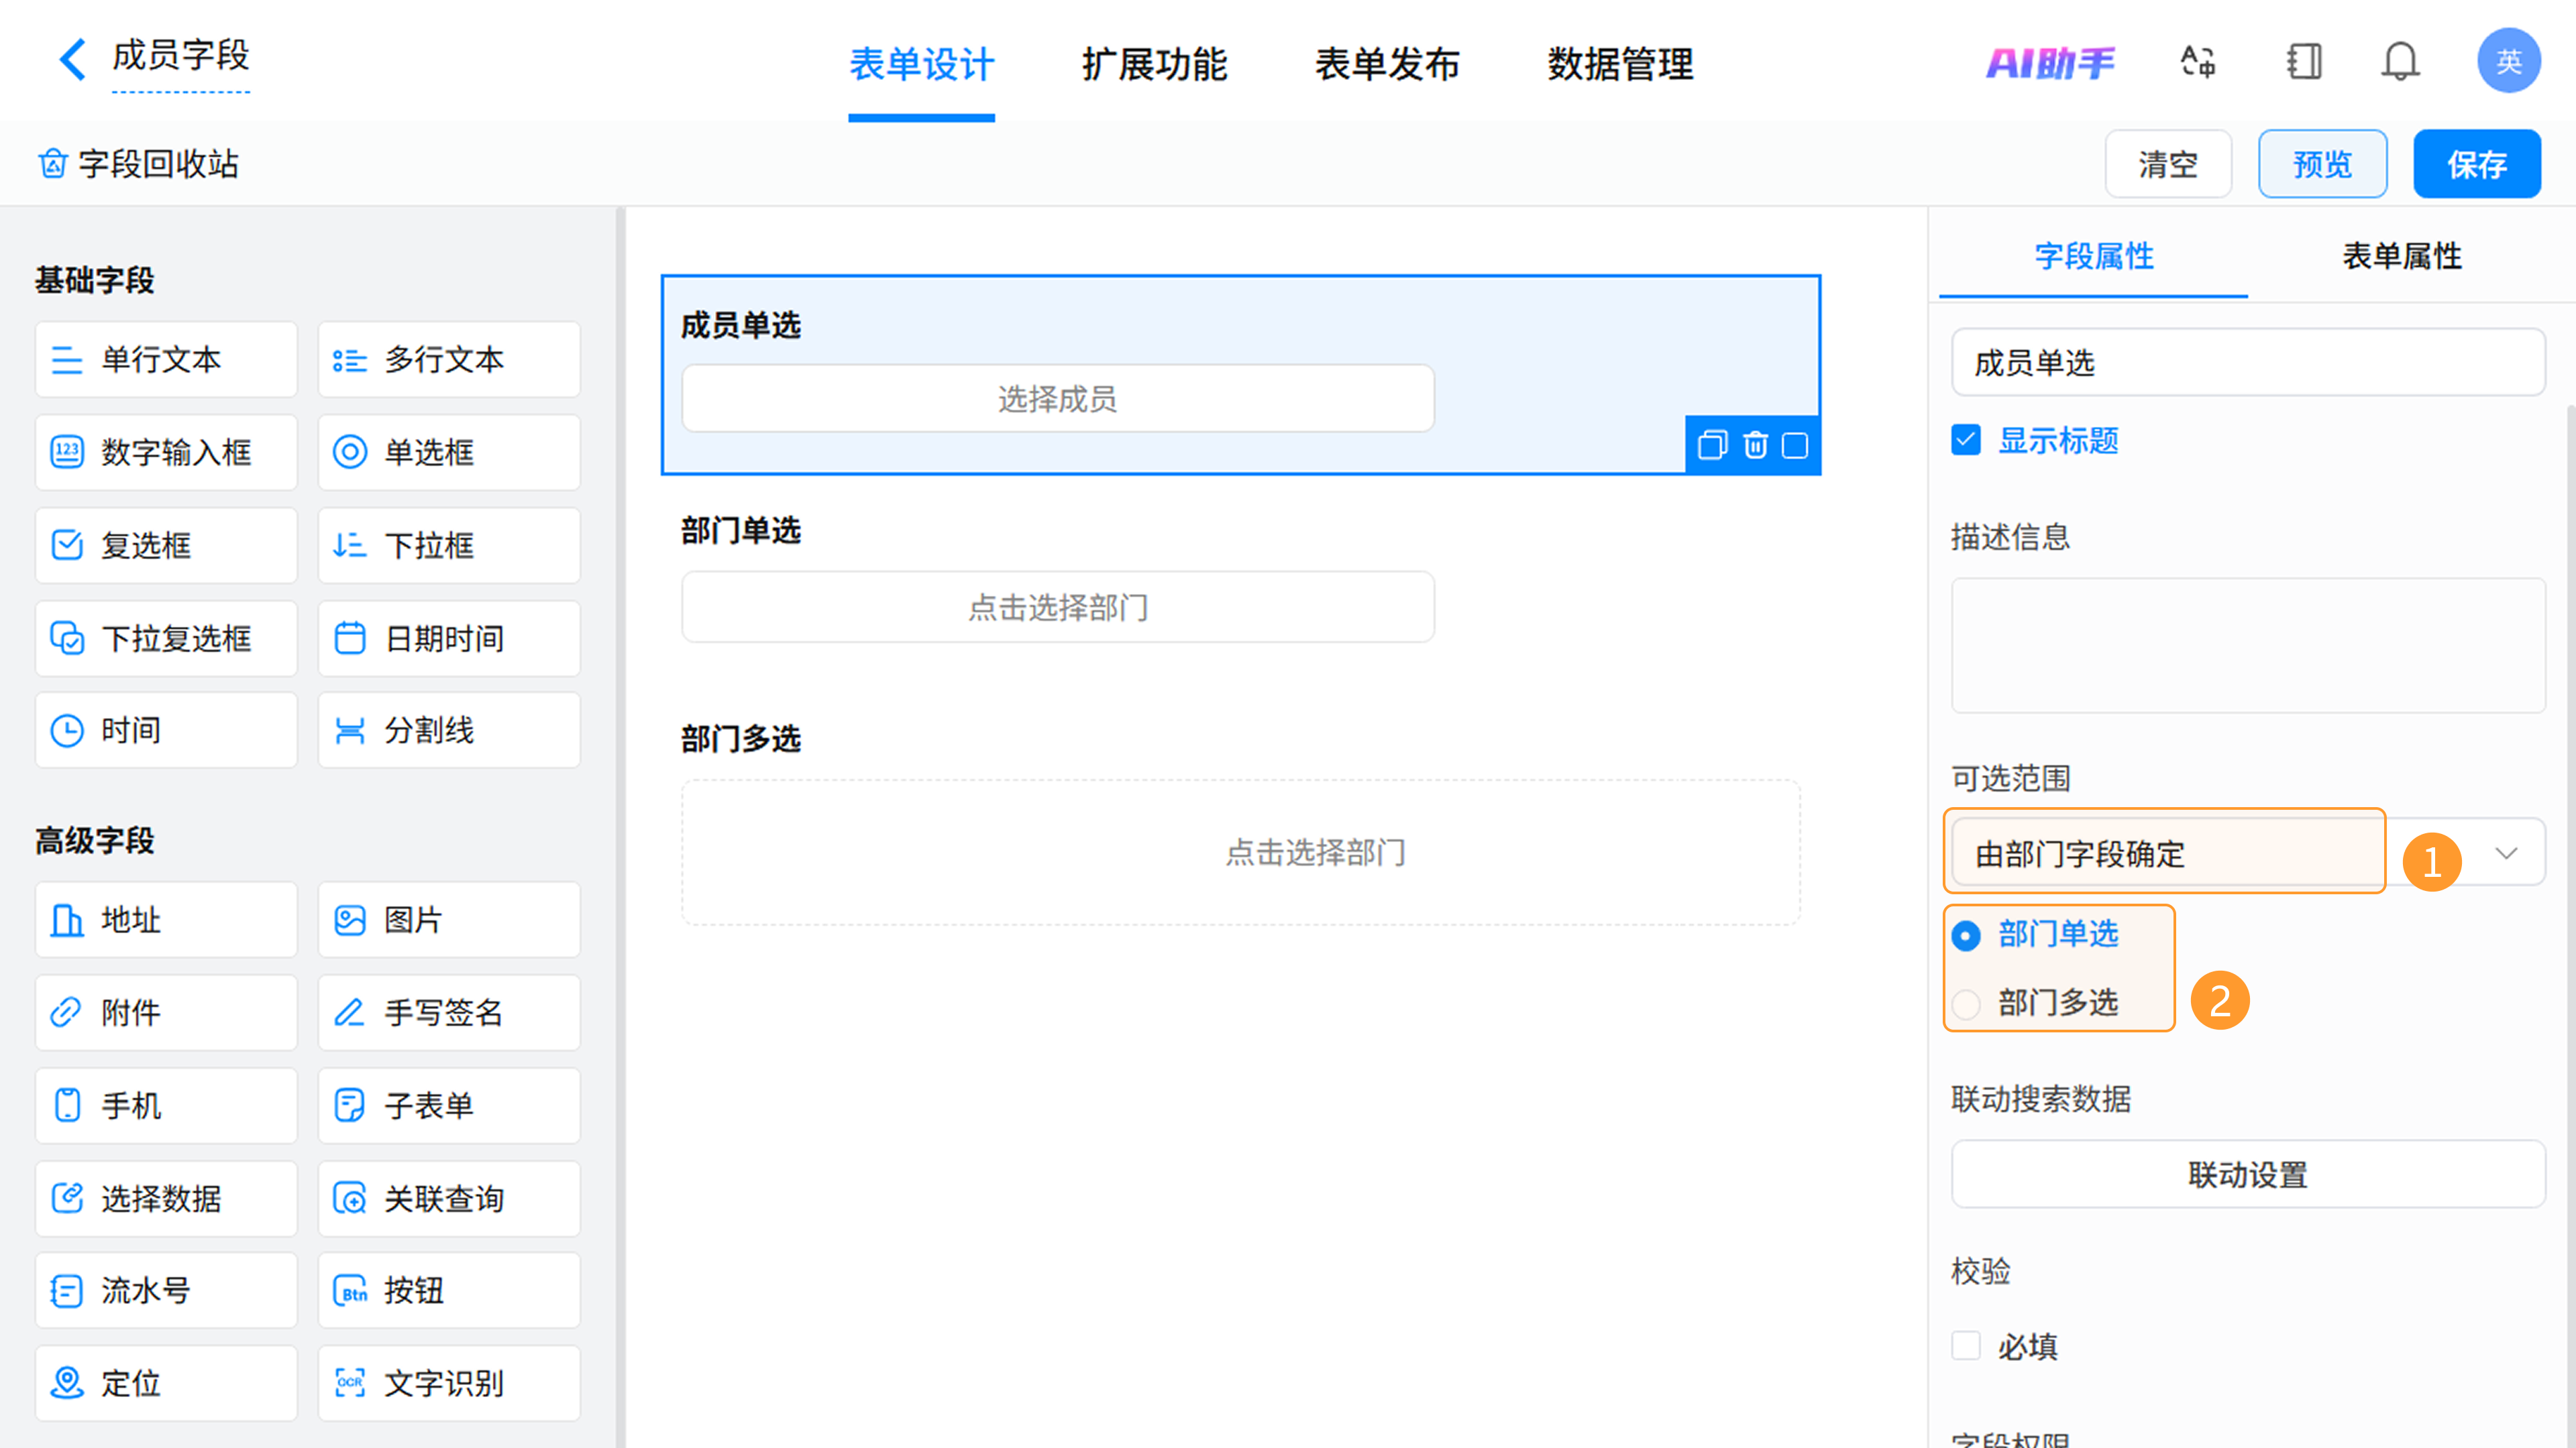The width and height of the screenshot is (2576, 1448).
Task: Go to the 数据管理 tab
Action: 1620,65
